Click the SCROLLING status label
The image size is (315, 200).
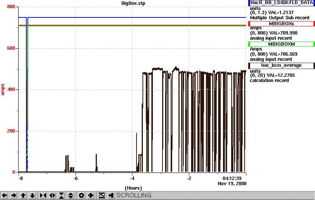[x=134, y=196]
